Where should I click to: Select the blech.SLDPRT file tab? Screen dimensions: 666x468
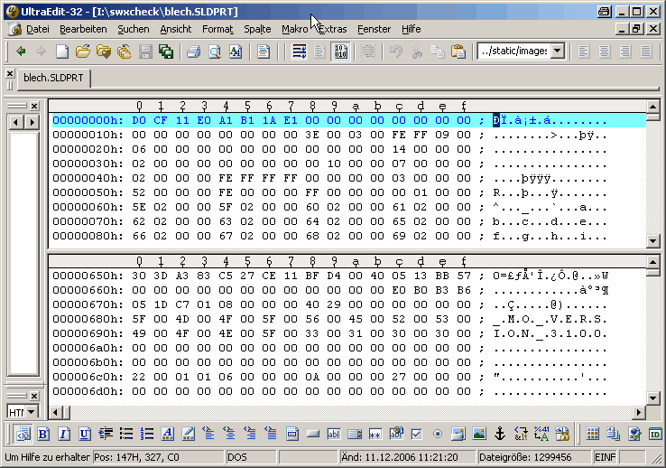pos(53,79)
